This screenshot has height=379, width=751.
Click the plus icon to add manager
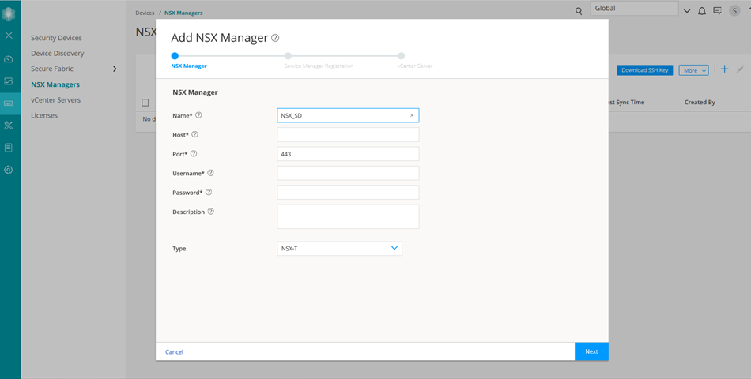pos(724,69)
